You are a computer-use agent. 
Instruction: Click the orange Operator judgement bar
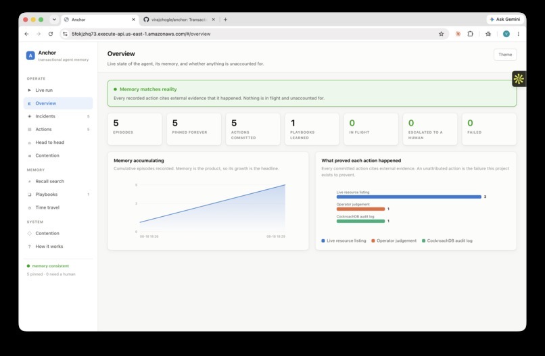click(x=360, y=209)
